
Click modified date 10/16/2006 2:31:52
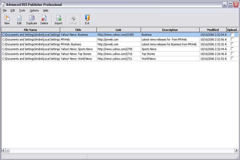pos(213,59)
